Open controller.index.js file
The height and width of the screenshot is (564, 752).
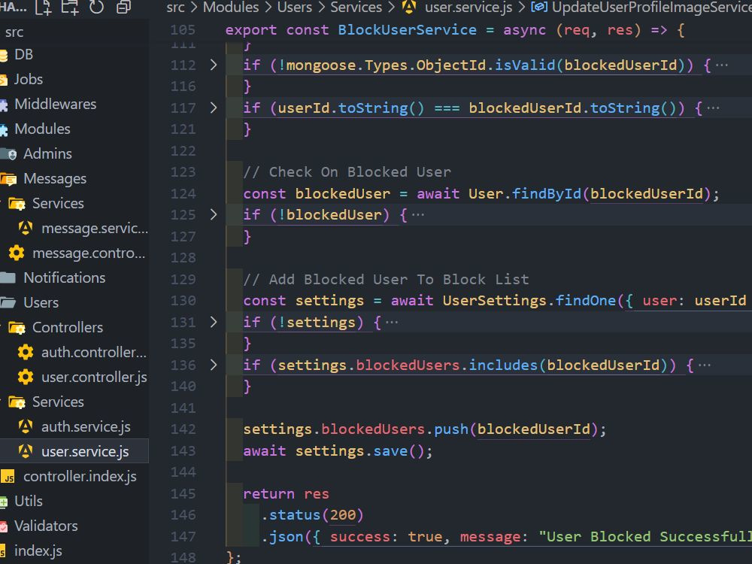tap(80, 477)
